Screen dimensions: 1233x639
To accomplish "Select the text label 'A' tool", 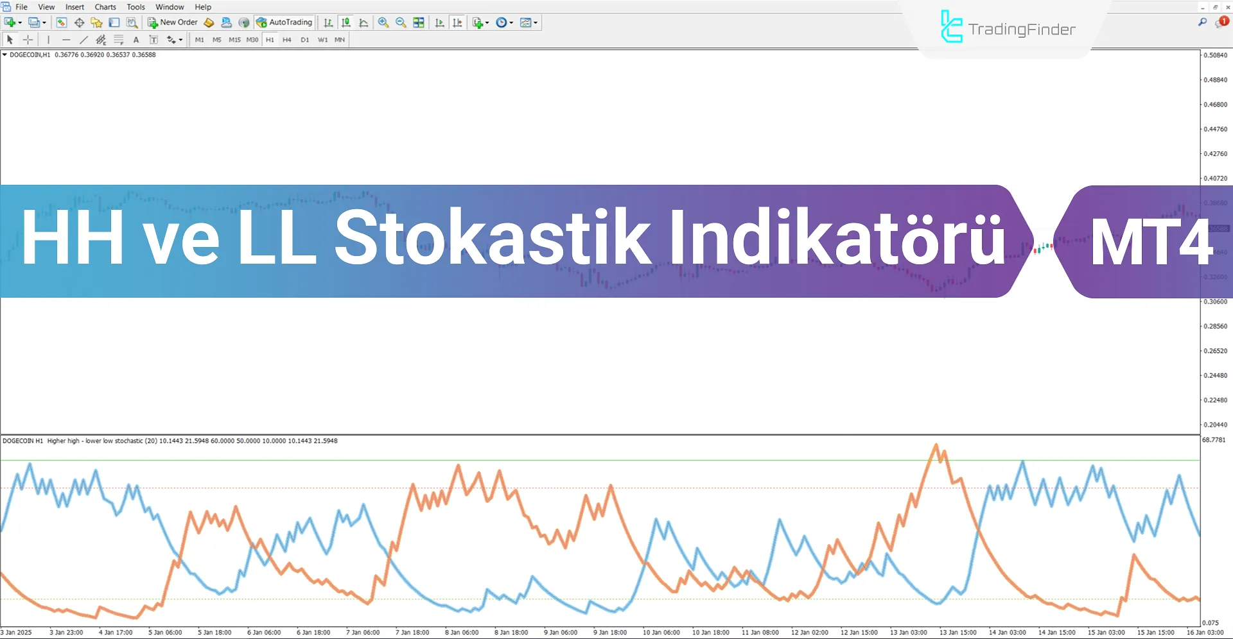I will (x=136, y=40).
